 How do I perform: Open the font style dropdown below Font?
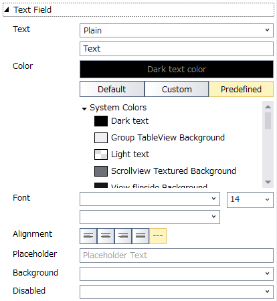[x=150, y=217]
